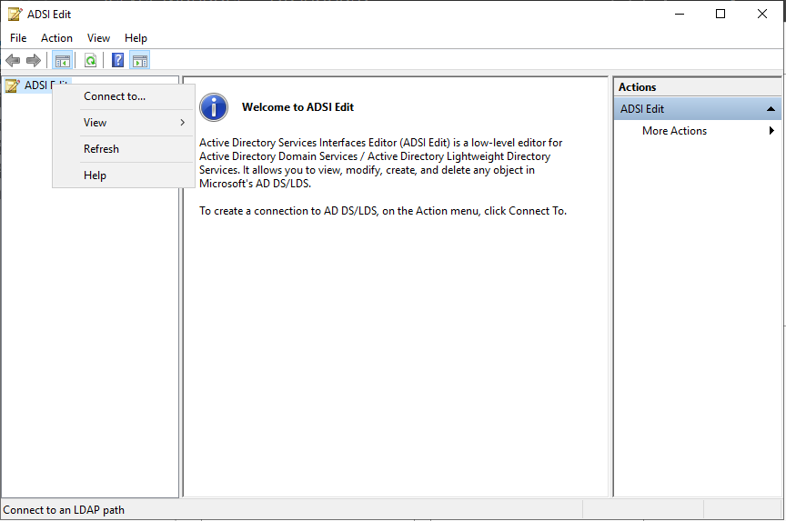Expand the View submenu in the context menu

[124, 123]
